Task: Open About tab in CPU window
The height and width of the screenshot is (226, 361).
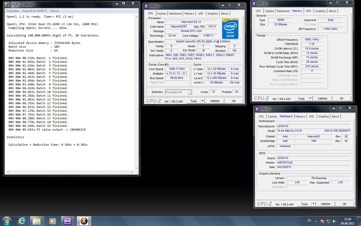Action: (225, 14)
